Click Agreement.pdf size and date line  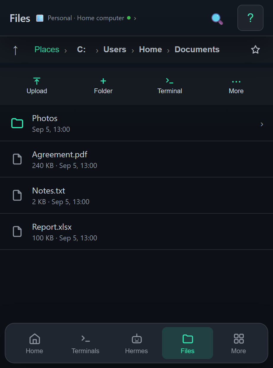[x=65, y=166]
